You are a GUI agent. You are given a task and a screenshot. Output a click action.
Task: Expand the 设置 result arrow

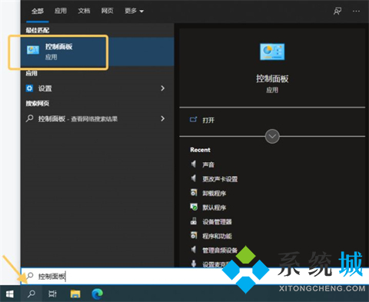pos(162,88)
